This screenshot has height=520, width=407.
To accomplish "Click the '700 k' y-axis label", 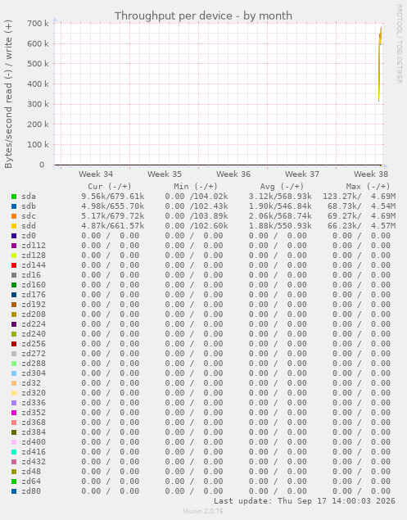I will point(38,23).
